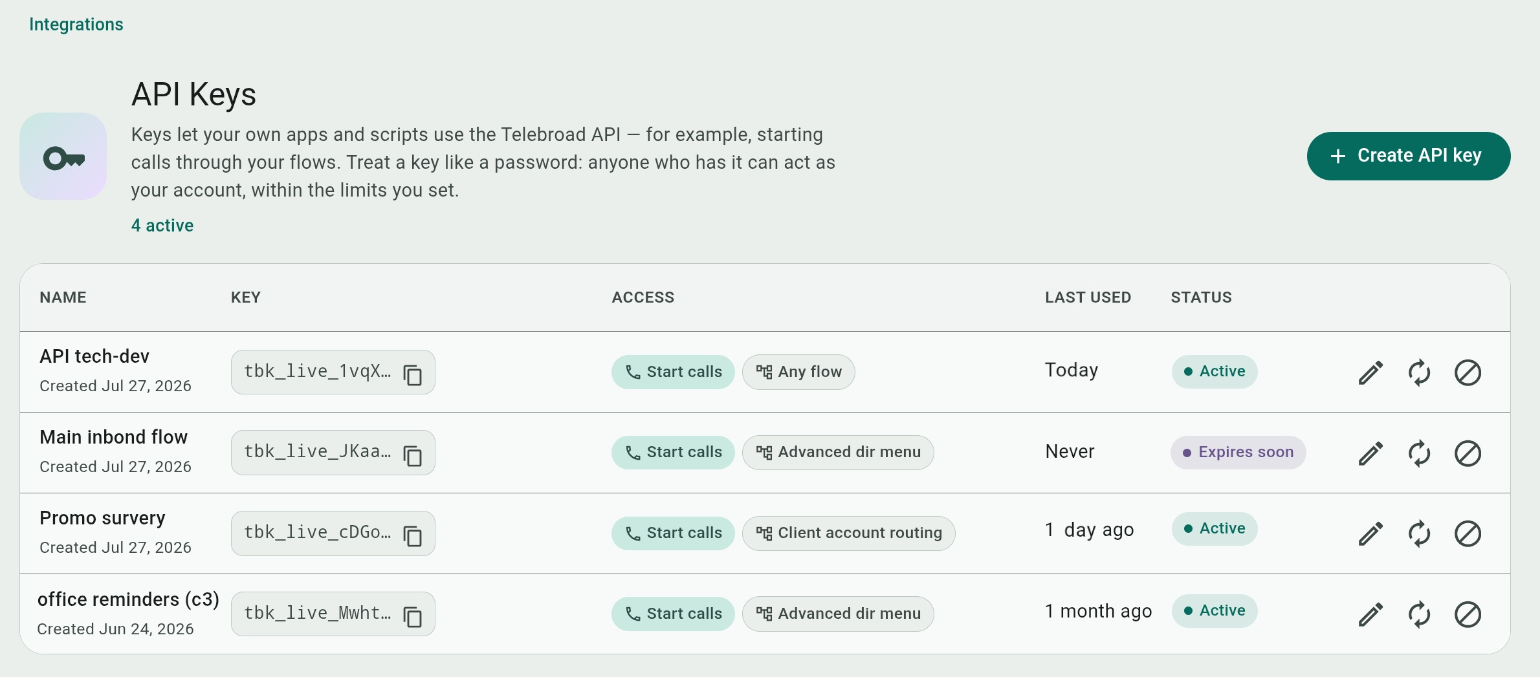Revoke the Promo survery key

coord(1468,533)
